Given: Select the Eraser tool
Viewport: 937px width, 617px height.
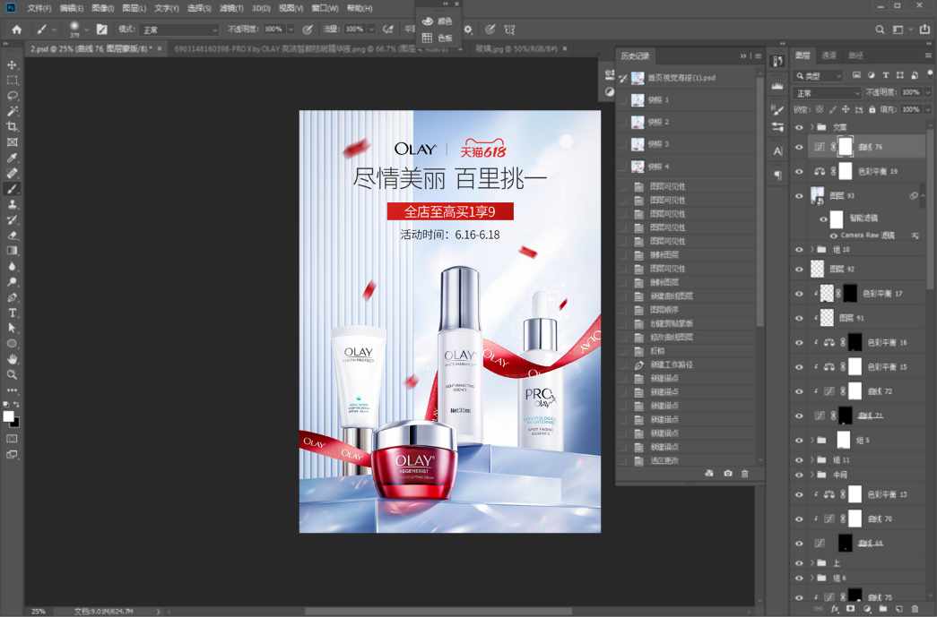Looking at the screenshot, I should click(12, 236).
